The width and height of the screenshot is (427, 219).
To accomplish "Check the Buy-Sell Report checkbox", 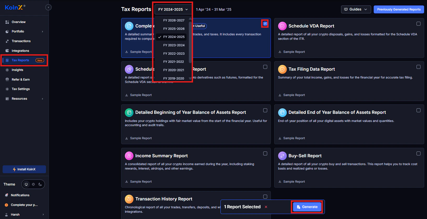I will [418, 153].
